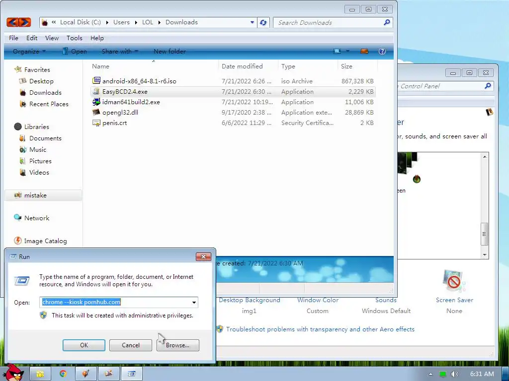Click the Angry Birds start button
This screenshot has width=509, height=381.
tap(14, 372)
